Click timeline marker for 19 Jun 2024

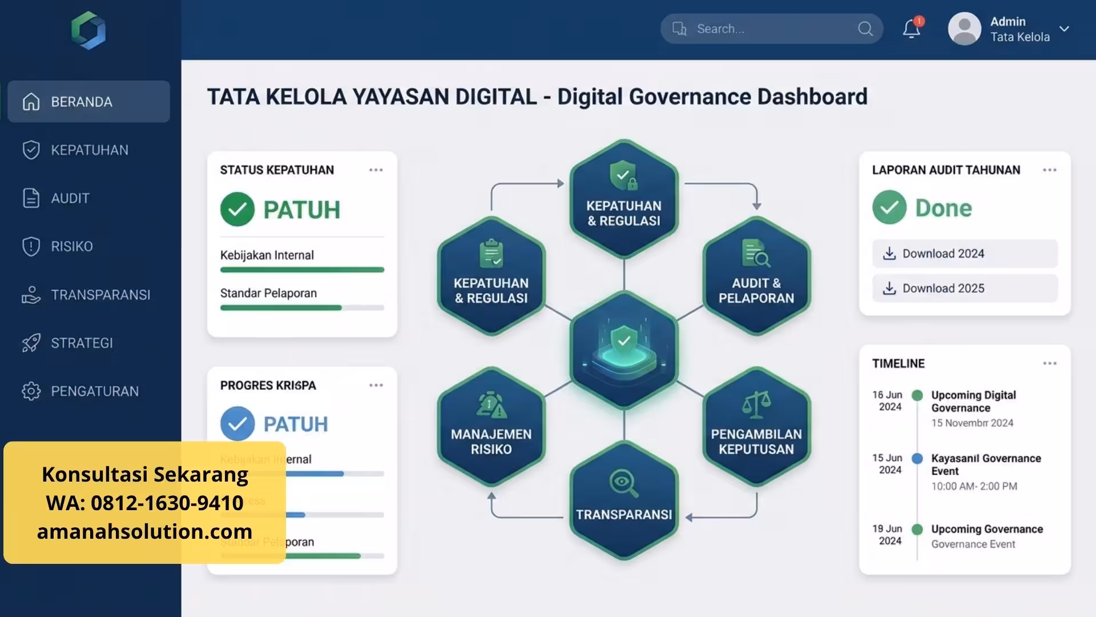click(917, 530)
